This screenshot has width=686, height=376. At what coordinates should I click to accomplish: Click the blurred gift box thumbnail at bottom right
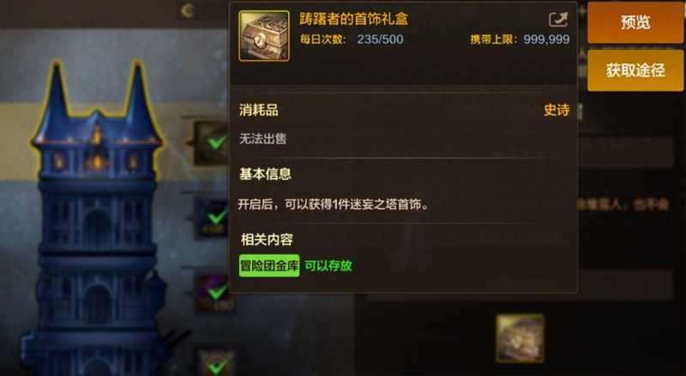click(521, 338)
